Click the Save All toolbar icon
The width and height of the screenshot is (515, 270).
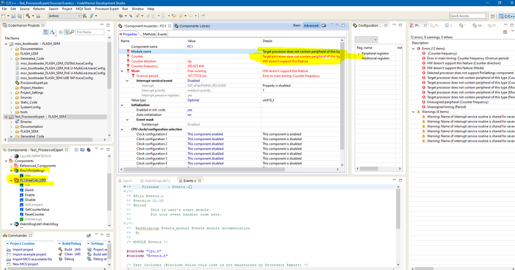click(x=20, y=16)
